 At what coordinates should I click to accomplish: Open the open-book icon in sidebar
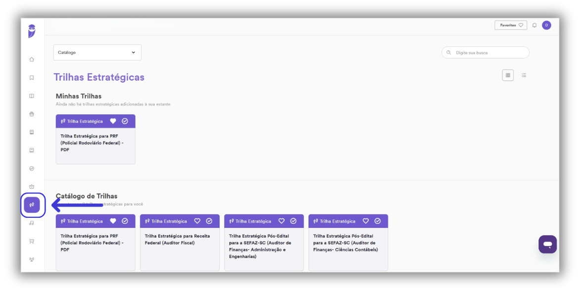[32, 96]
